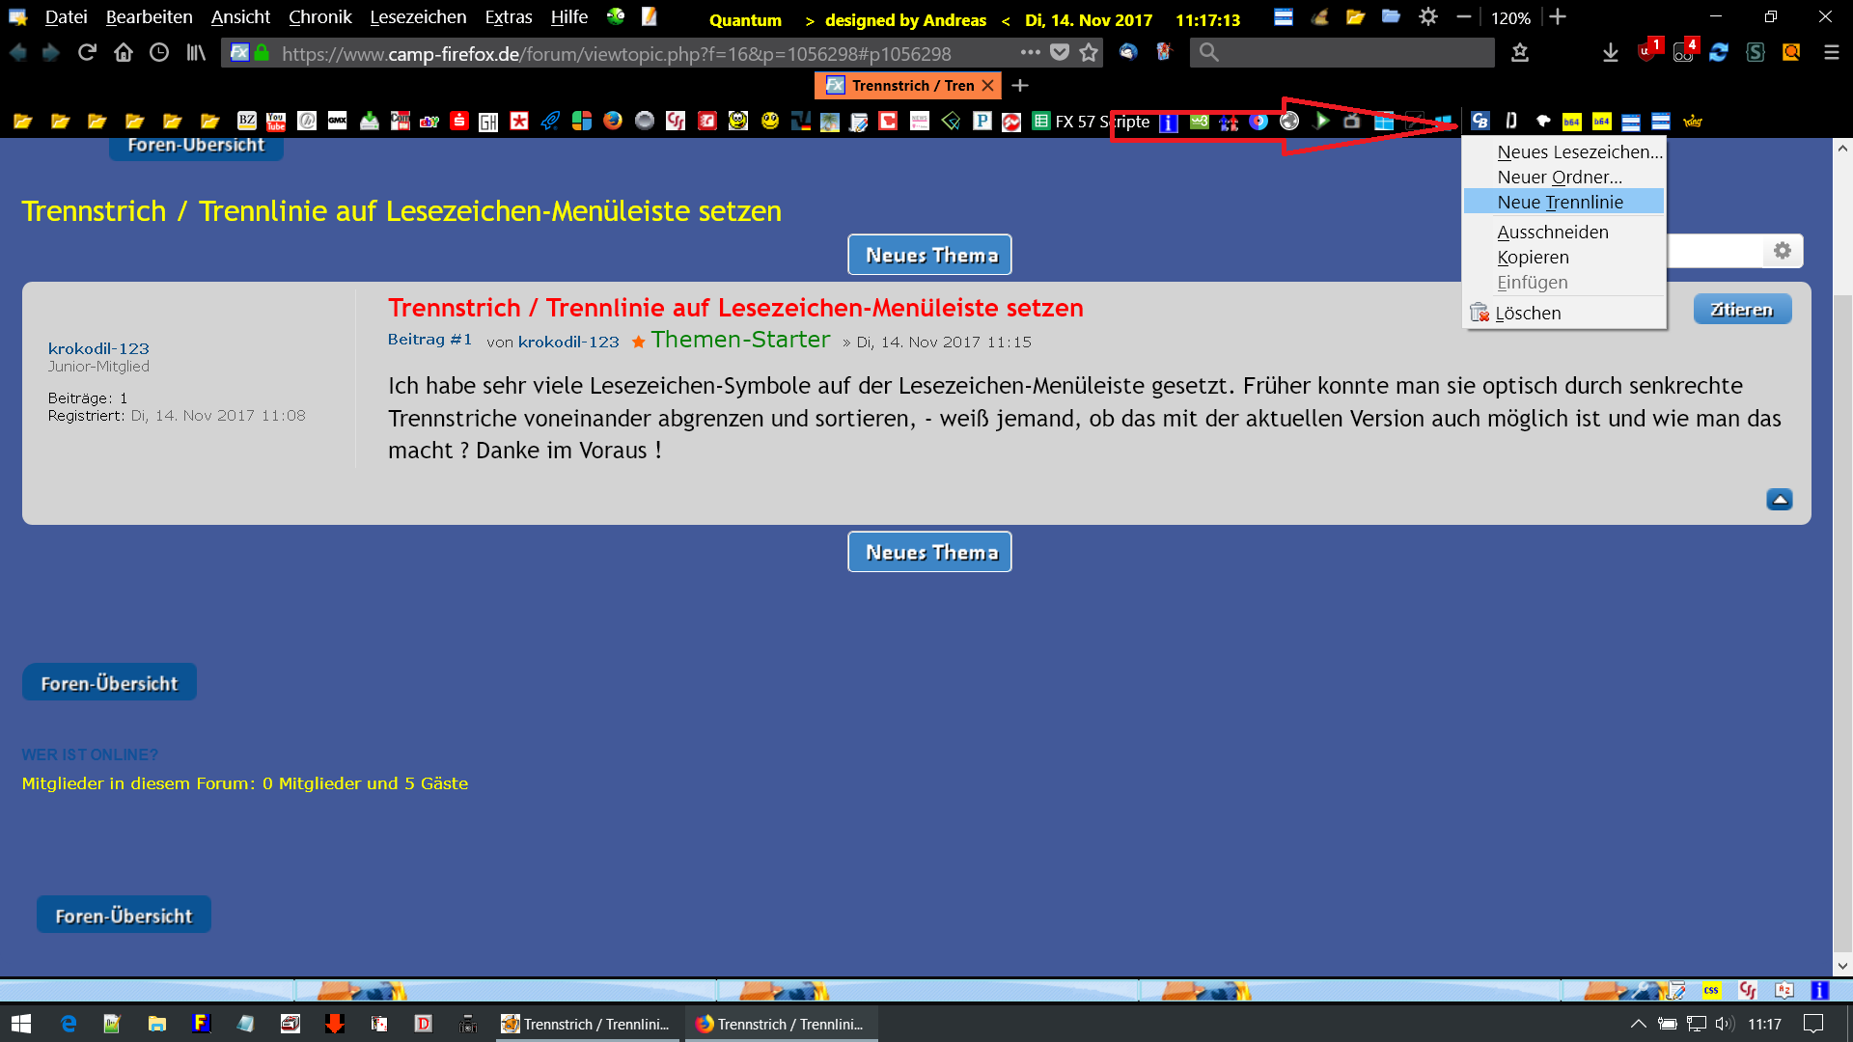This screenshot has width=1853, height=1042.
Task: Click Löschen in the context menu
Action: point(1527,313)
